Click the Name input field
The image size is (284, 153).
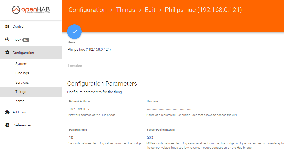click(176, 49)
